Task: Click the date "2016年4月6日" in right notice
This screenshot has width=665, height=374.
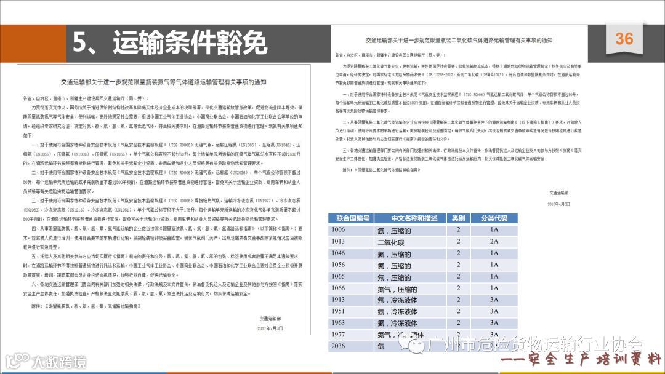Action: 558,204
